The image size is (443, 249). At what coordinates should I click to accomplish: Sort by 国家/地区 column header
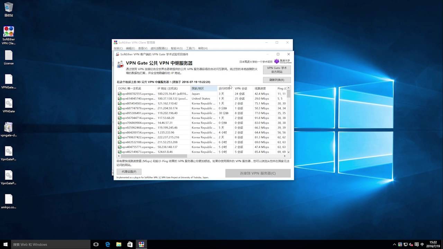coord(204,89)
